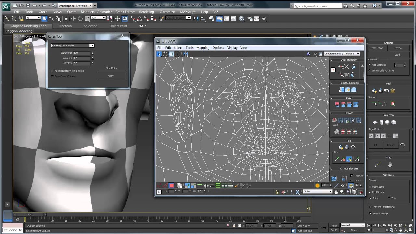This screenshot has height=234, width=416.
Task: Open the Graph Editors menu
Action: click(125, 12)
